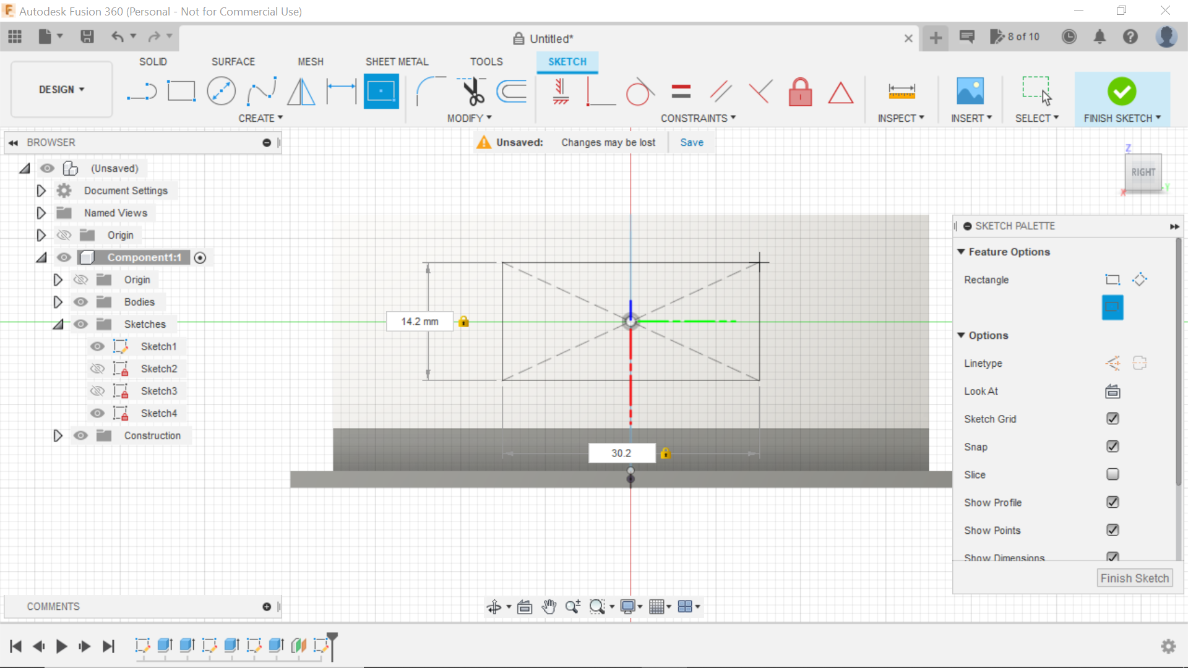Click the 30.2 dimension input field
Screen dimensions: 1188x668
pyautogui.click(x=621, y=453)
